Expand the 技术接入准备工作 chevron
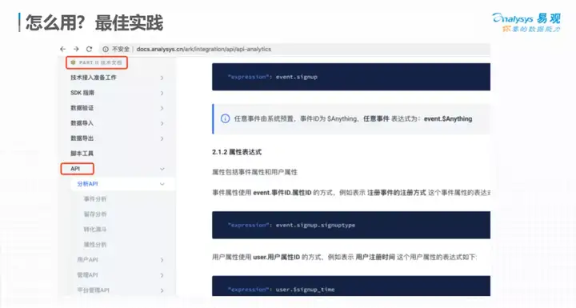576x308 pixels. pyautogui.click(x=162, y=78)
